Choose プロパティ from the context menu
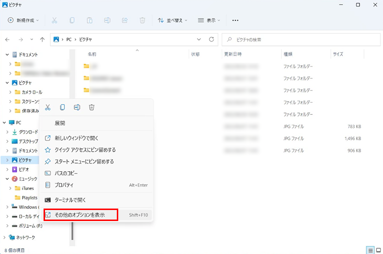This screenshot has height=254, width=383. coord(64,185)
